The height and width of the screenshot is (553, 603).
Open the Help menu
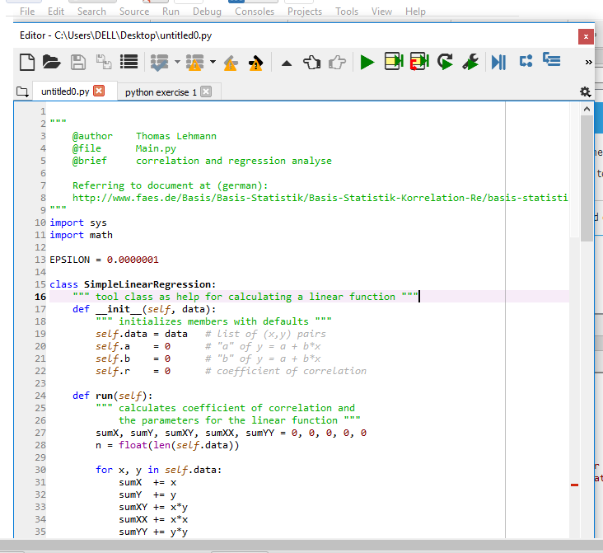pos(415,12)
